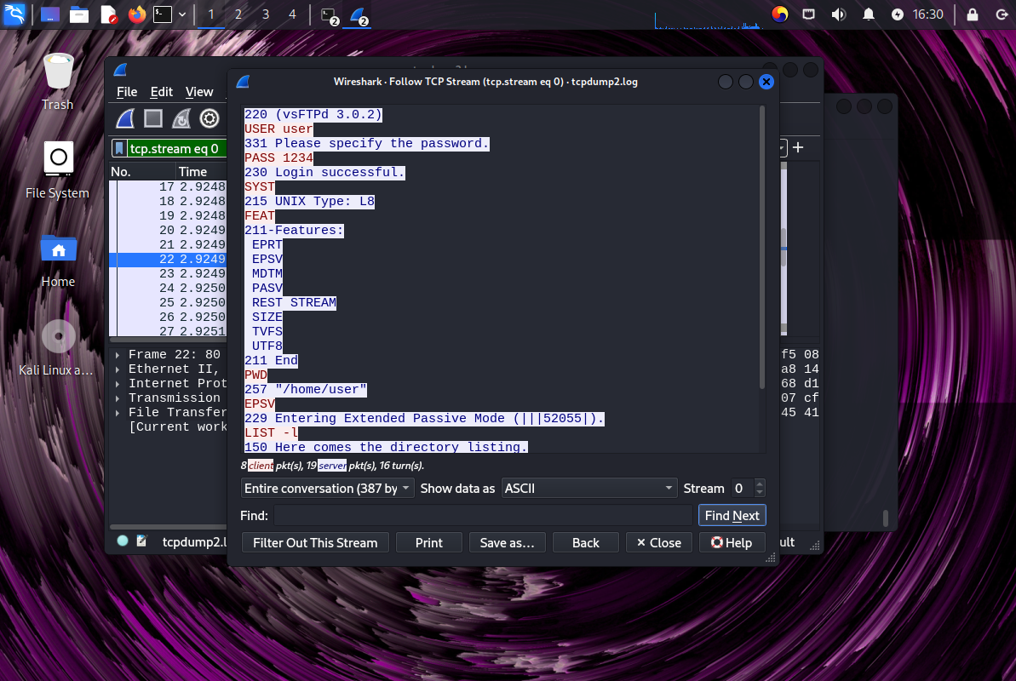Click the Stream number field
Image resolution: width=1016 pixels, height=681 pixels.
click(x=743, y=488)
